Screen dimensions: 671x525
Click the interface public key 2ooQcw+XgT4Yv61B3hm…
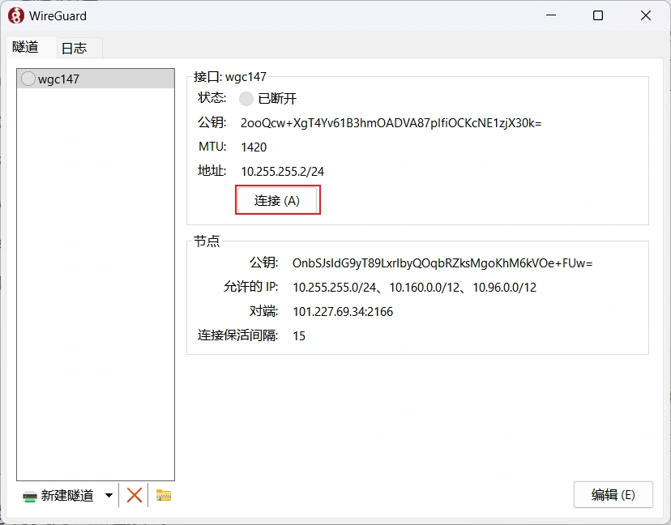[x=391, y=123]
